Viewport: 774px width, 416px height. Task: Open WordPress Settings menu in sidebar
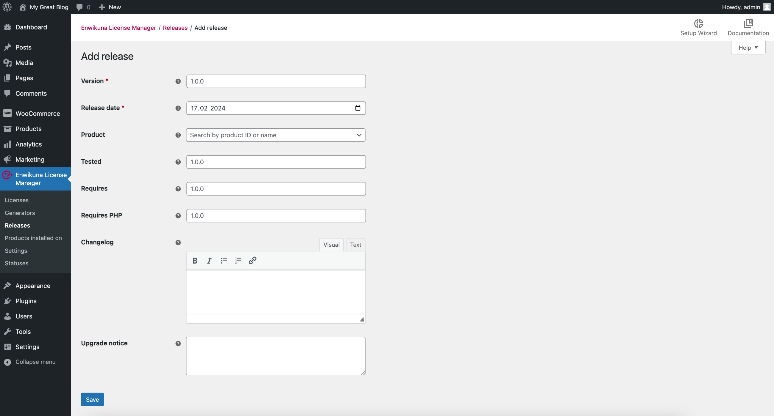35,347
